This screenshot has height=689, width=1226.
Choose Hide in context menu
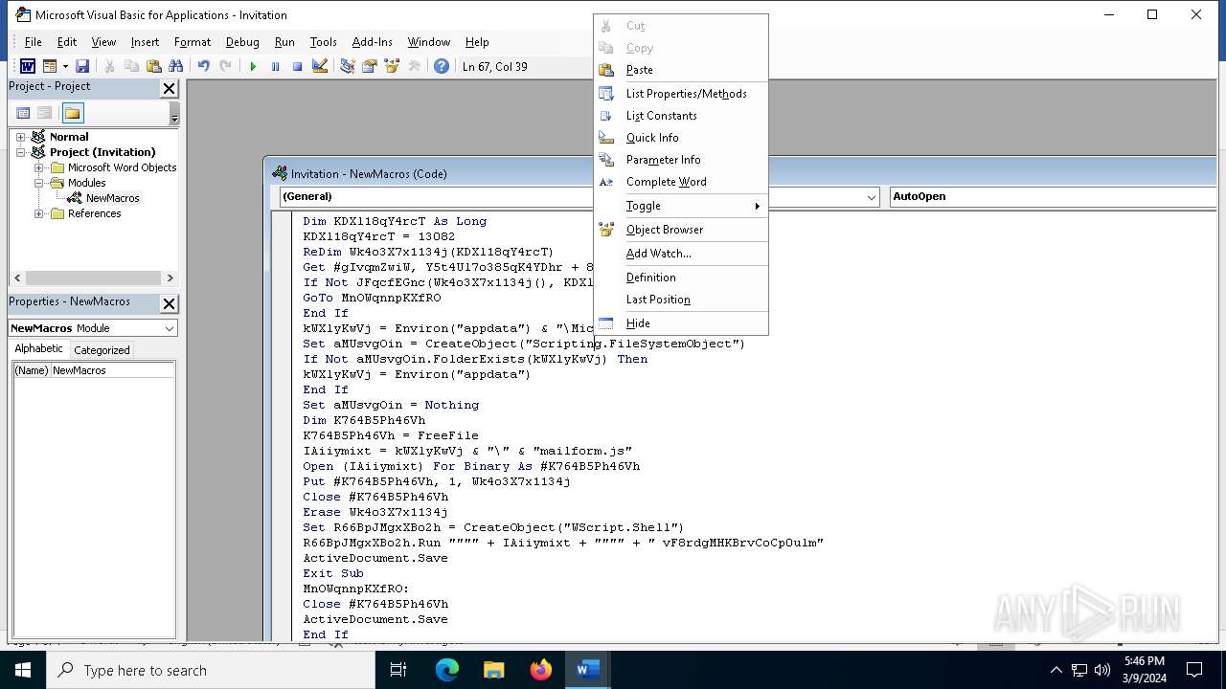click(x=681, y=323)
